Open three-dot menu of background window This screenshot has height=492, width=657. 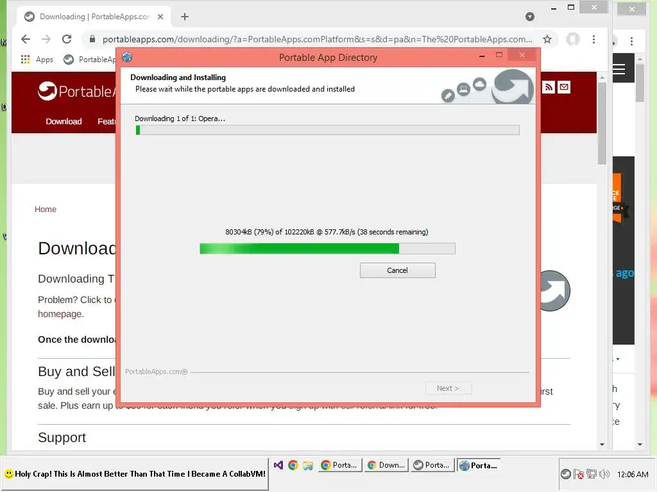tap(631, 41)
